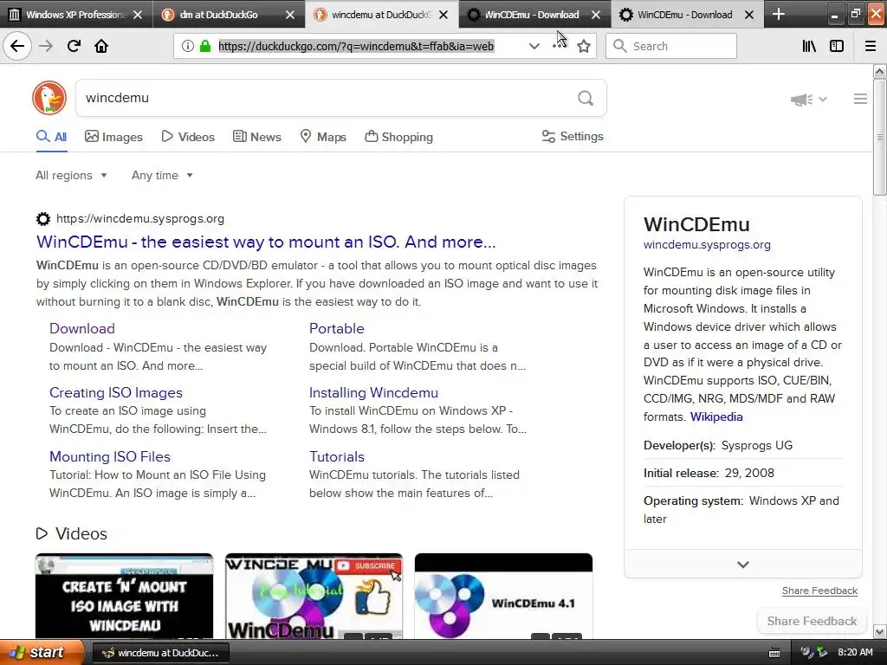
Task: Open the WinCDemu subscribe video thumbnail
Action: click(314, 596)
